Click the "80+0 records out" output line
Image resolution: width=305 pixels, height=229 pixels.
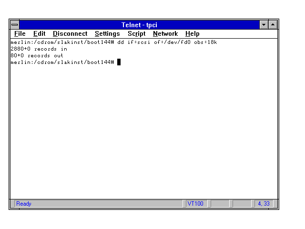pos(37,56)
